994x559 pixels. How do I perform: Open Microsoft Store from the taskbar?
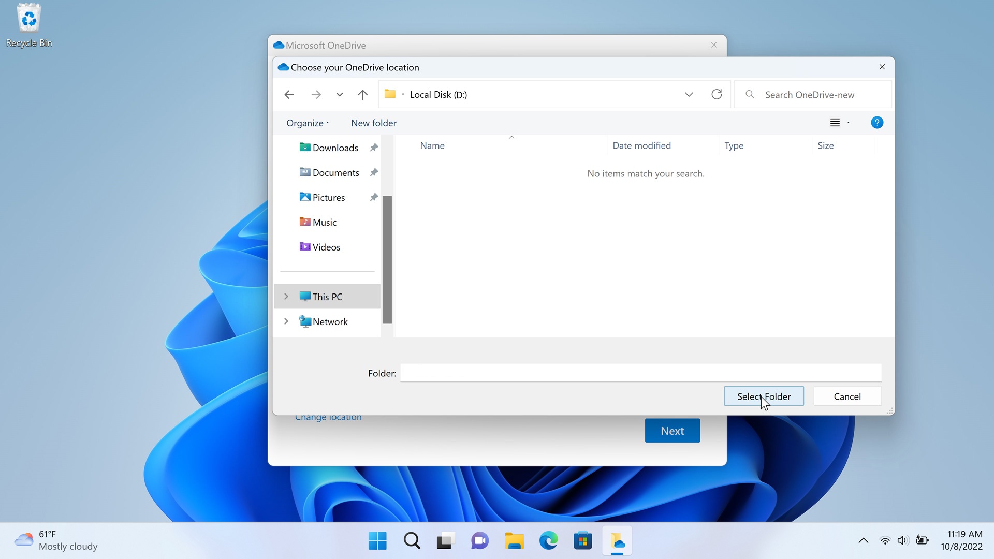click(x=582, y=541)
